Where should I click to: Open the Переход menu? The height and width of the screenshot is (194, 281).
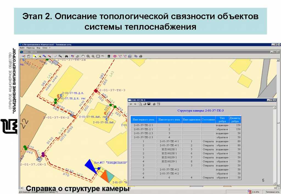pyautogui.click(x=31, y=48)
